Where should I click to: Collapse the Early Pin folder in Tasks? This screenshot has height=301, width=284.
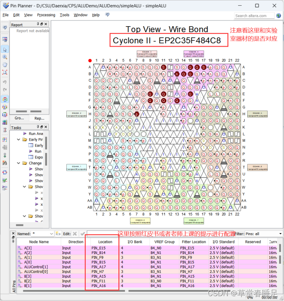[x=18, y=139]
